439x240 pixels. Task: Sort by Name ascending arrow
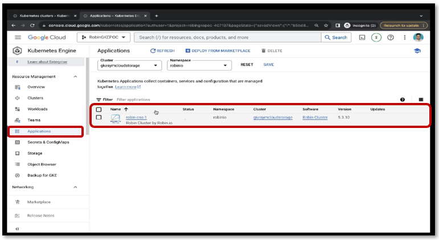pyautogui.click(x=126, y=109)
